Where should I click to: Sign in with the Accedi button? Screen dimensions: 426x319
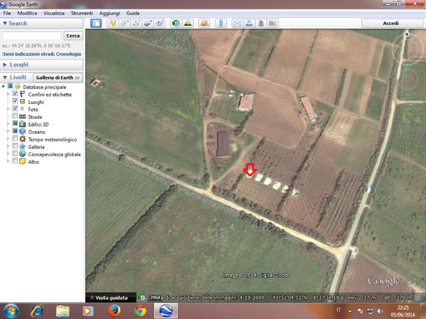pyautogui.click(x=391, y=23)
